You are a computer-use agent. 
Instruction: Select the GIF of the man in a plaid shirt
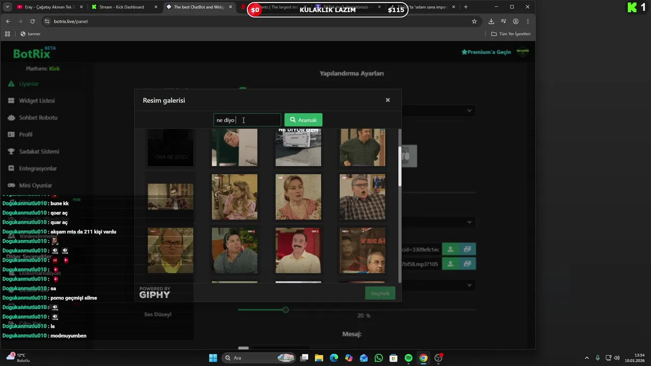(x=362, y=197)
